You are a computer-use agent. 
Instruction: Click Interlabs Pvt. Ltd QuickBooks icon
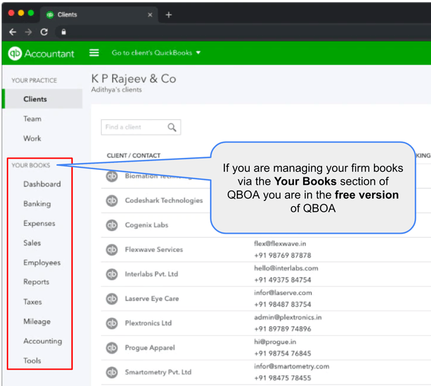(x=112, y=274)
